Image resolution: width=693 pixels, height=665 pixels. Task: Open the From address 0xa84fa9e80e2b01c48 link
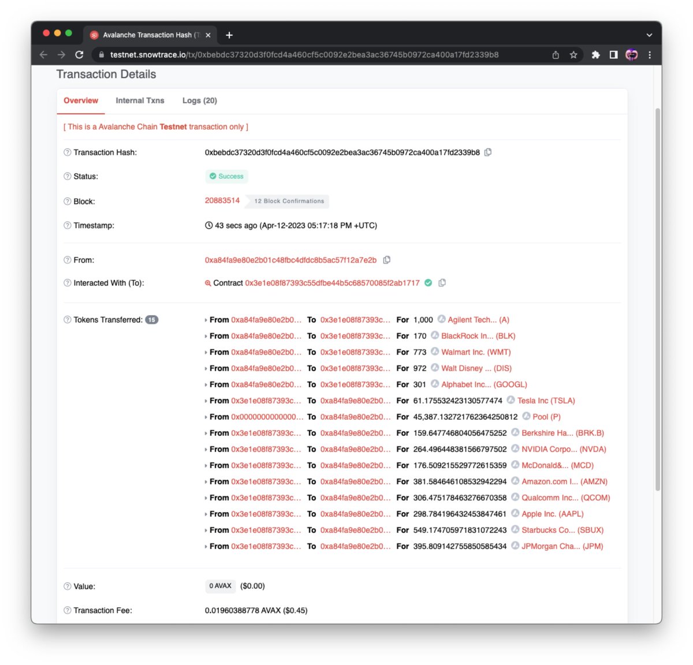(x=290, y=260)
